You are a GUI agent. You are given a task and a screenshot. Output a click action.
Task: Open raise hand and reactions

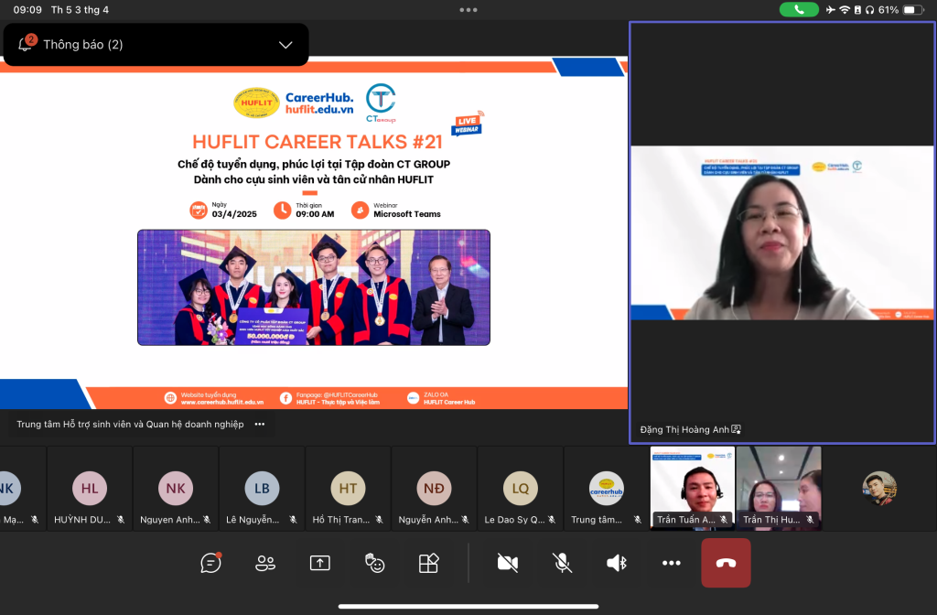click(374, 563)
